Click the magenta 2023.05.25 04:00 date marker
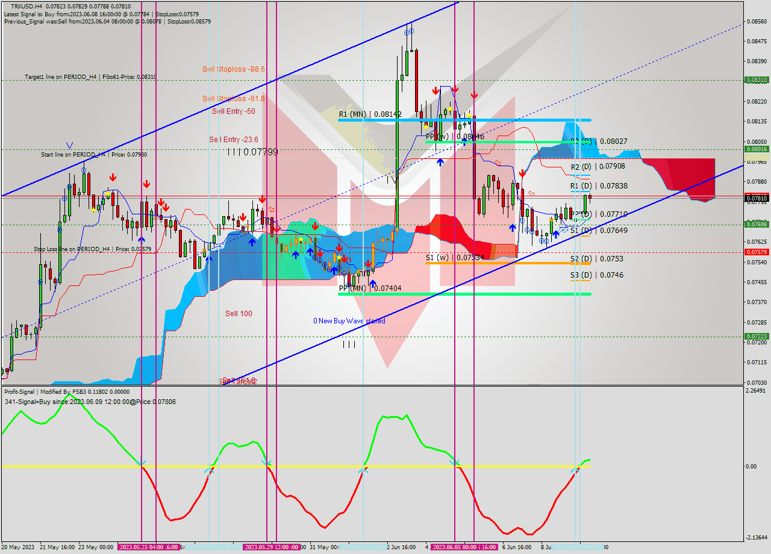 click(x=142, y=547)
